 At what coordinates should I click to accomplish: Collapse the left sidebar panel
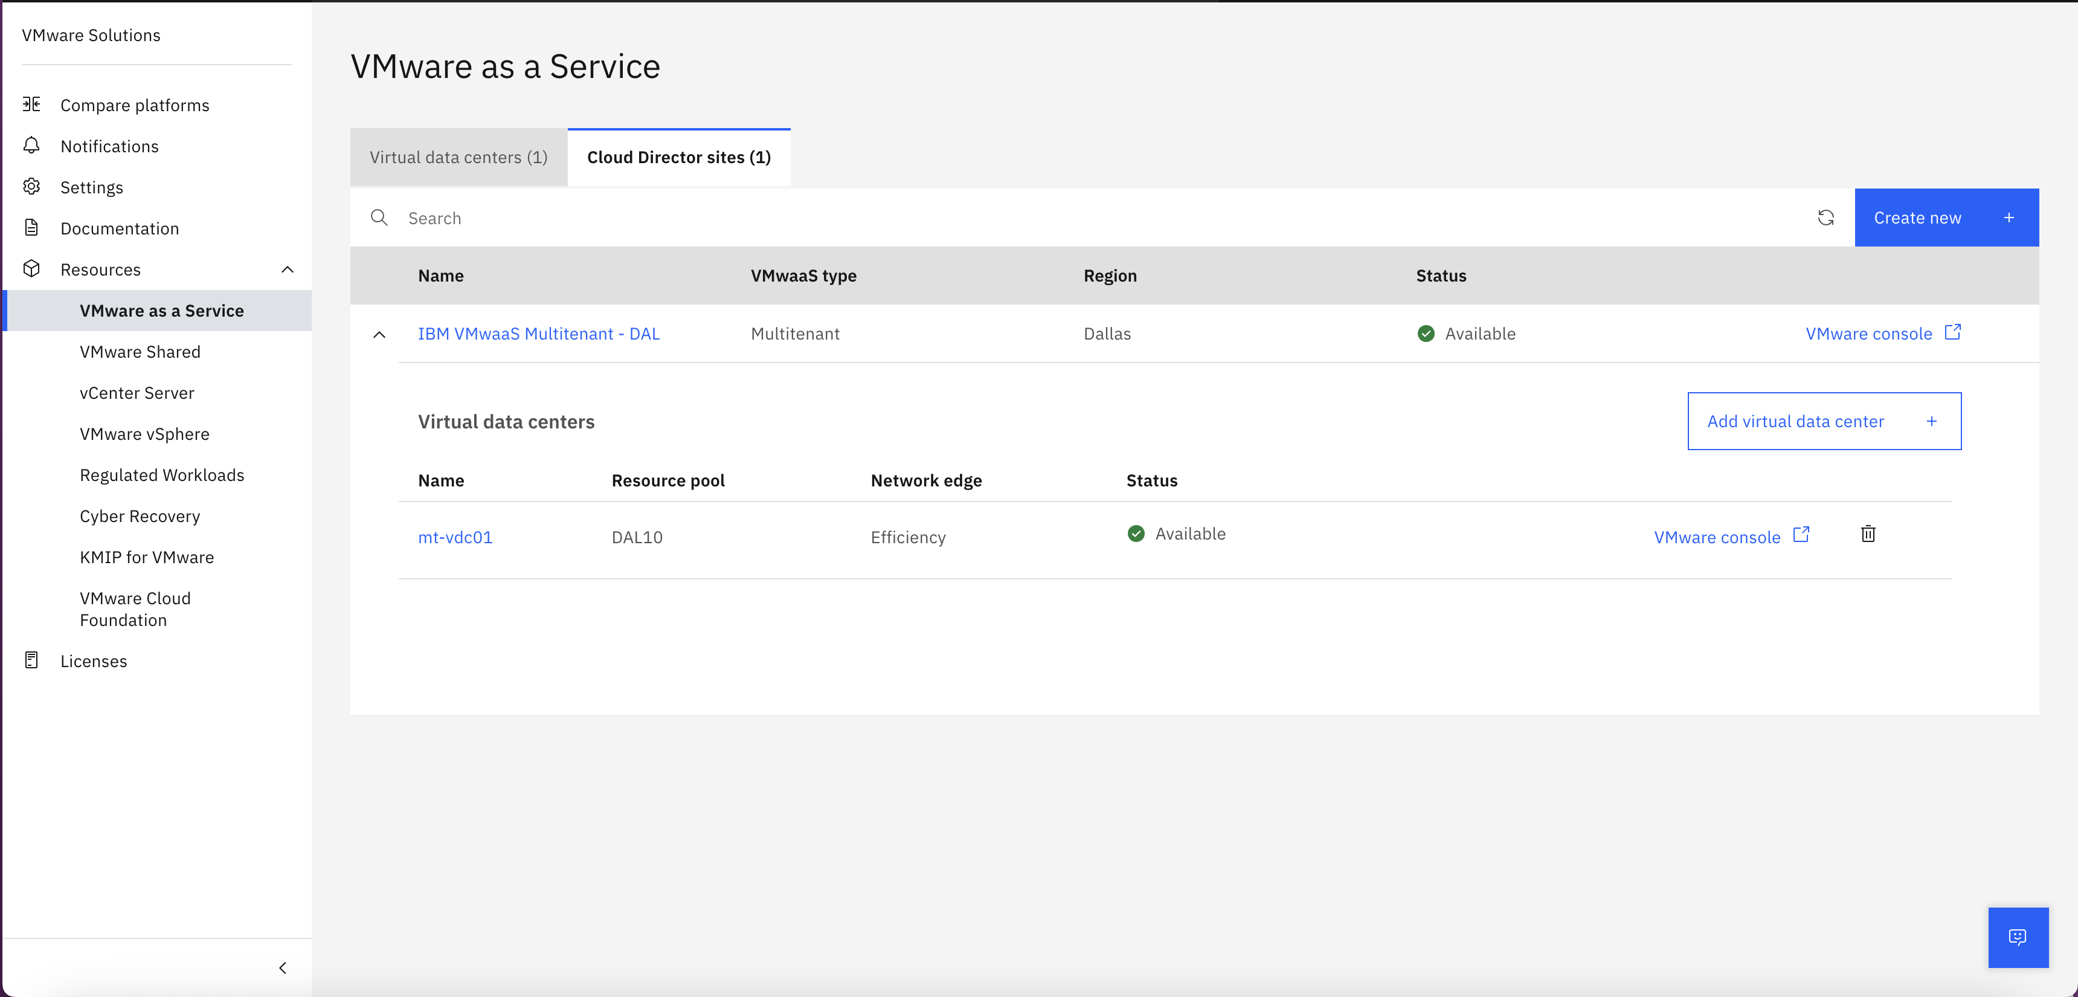click(x=282, y=968)
